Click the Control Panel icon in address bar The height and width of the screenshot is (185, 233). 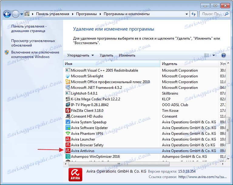[x=27, y=14]
